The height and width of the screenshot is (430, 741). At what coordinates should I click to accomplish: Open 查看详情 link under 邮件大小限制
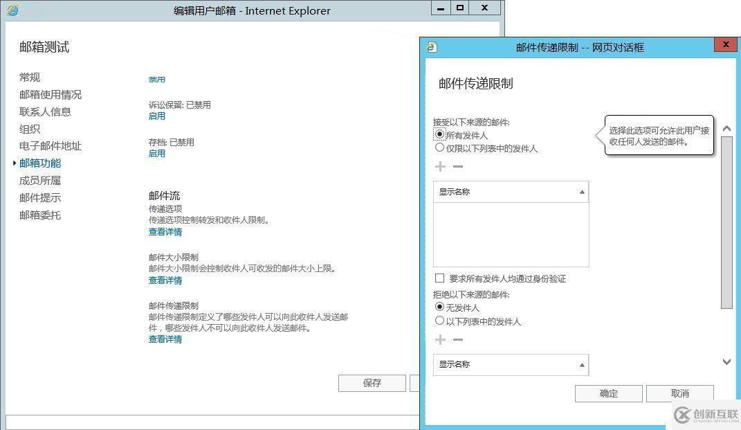165,280
